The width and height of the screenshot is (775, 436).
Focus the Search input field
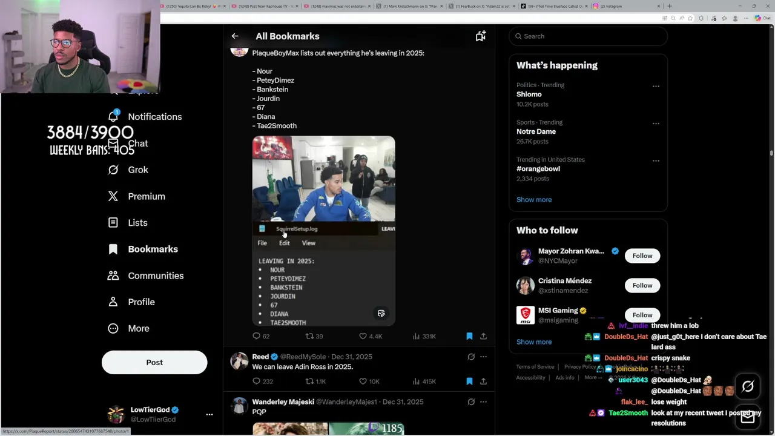point(588,36)
